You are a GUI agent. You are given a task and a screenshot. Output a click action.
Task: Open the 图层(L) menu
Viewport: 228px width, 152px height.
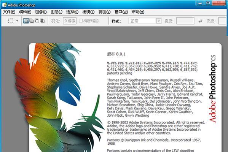56,12
